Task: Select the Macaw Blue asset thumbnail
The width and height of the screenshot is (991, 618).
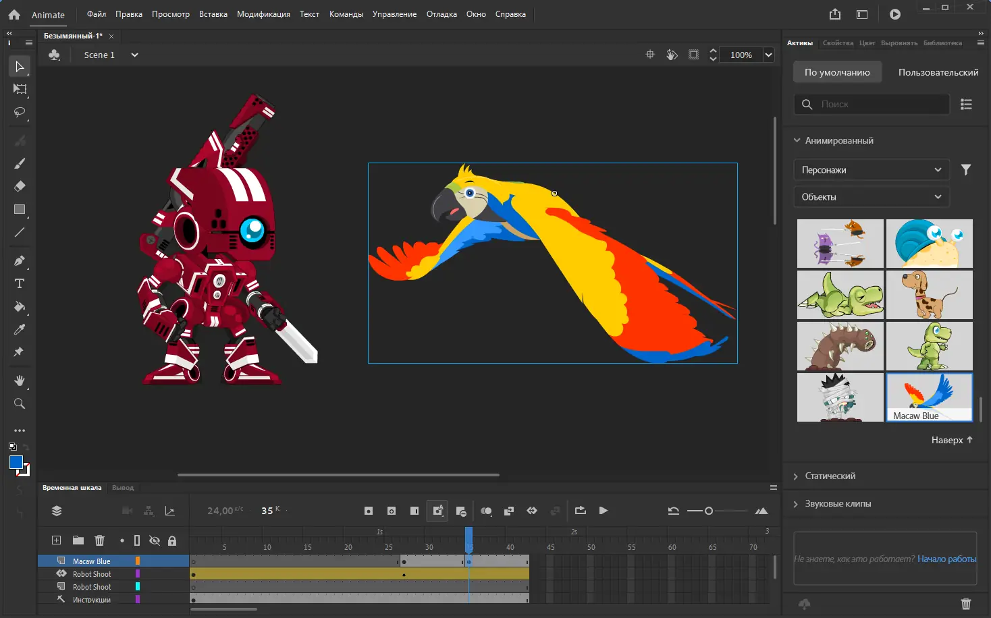Action: coord(929,397)
